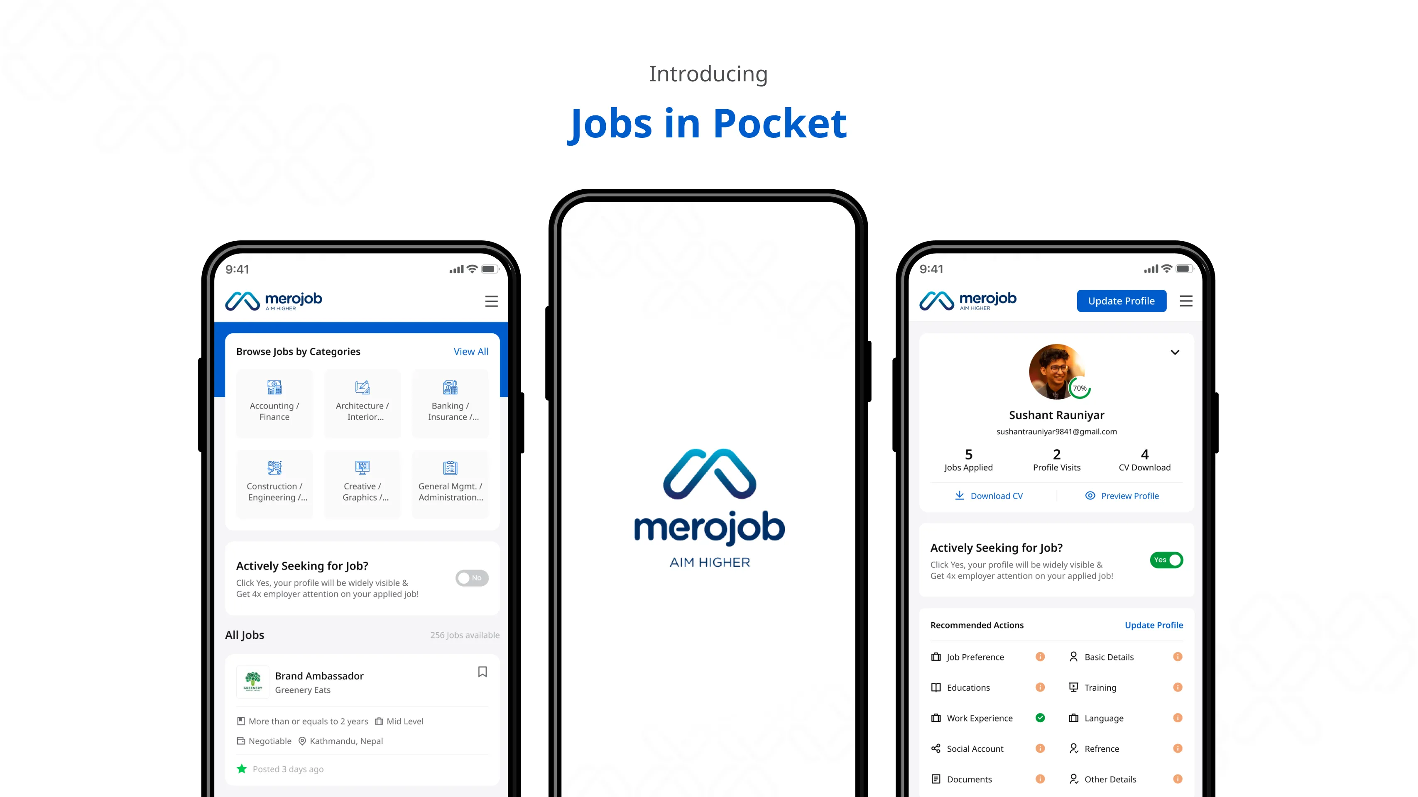Click the General Mgmt/Administration category icon
1418x797 pixels.
point(450,467)
